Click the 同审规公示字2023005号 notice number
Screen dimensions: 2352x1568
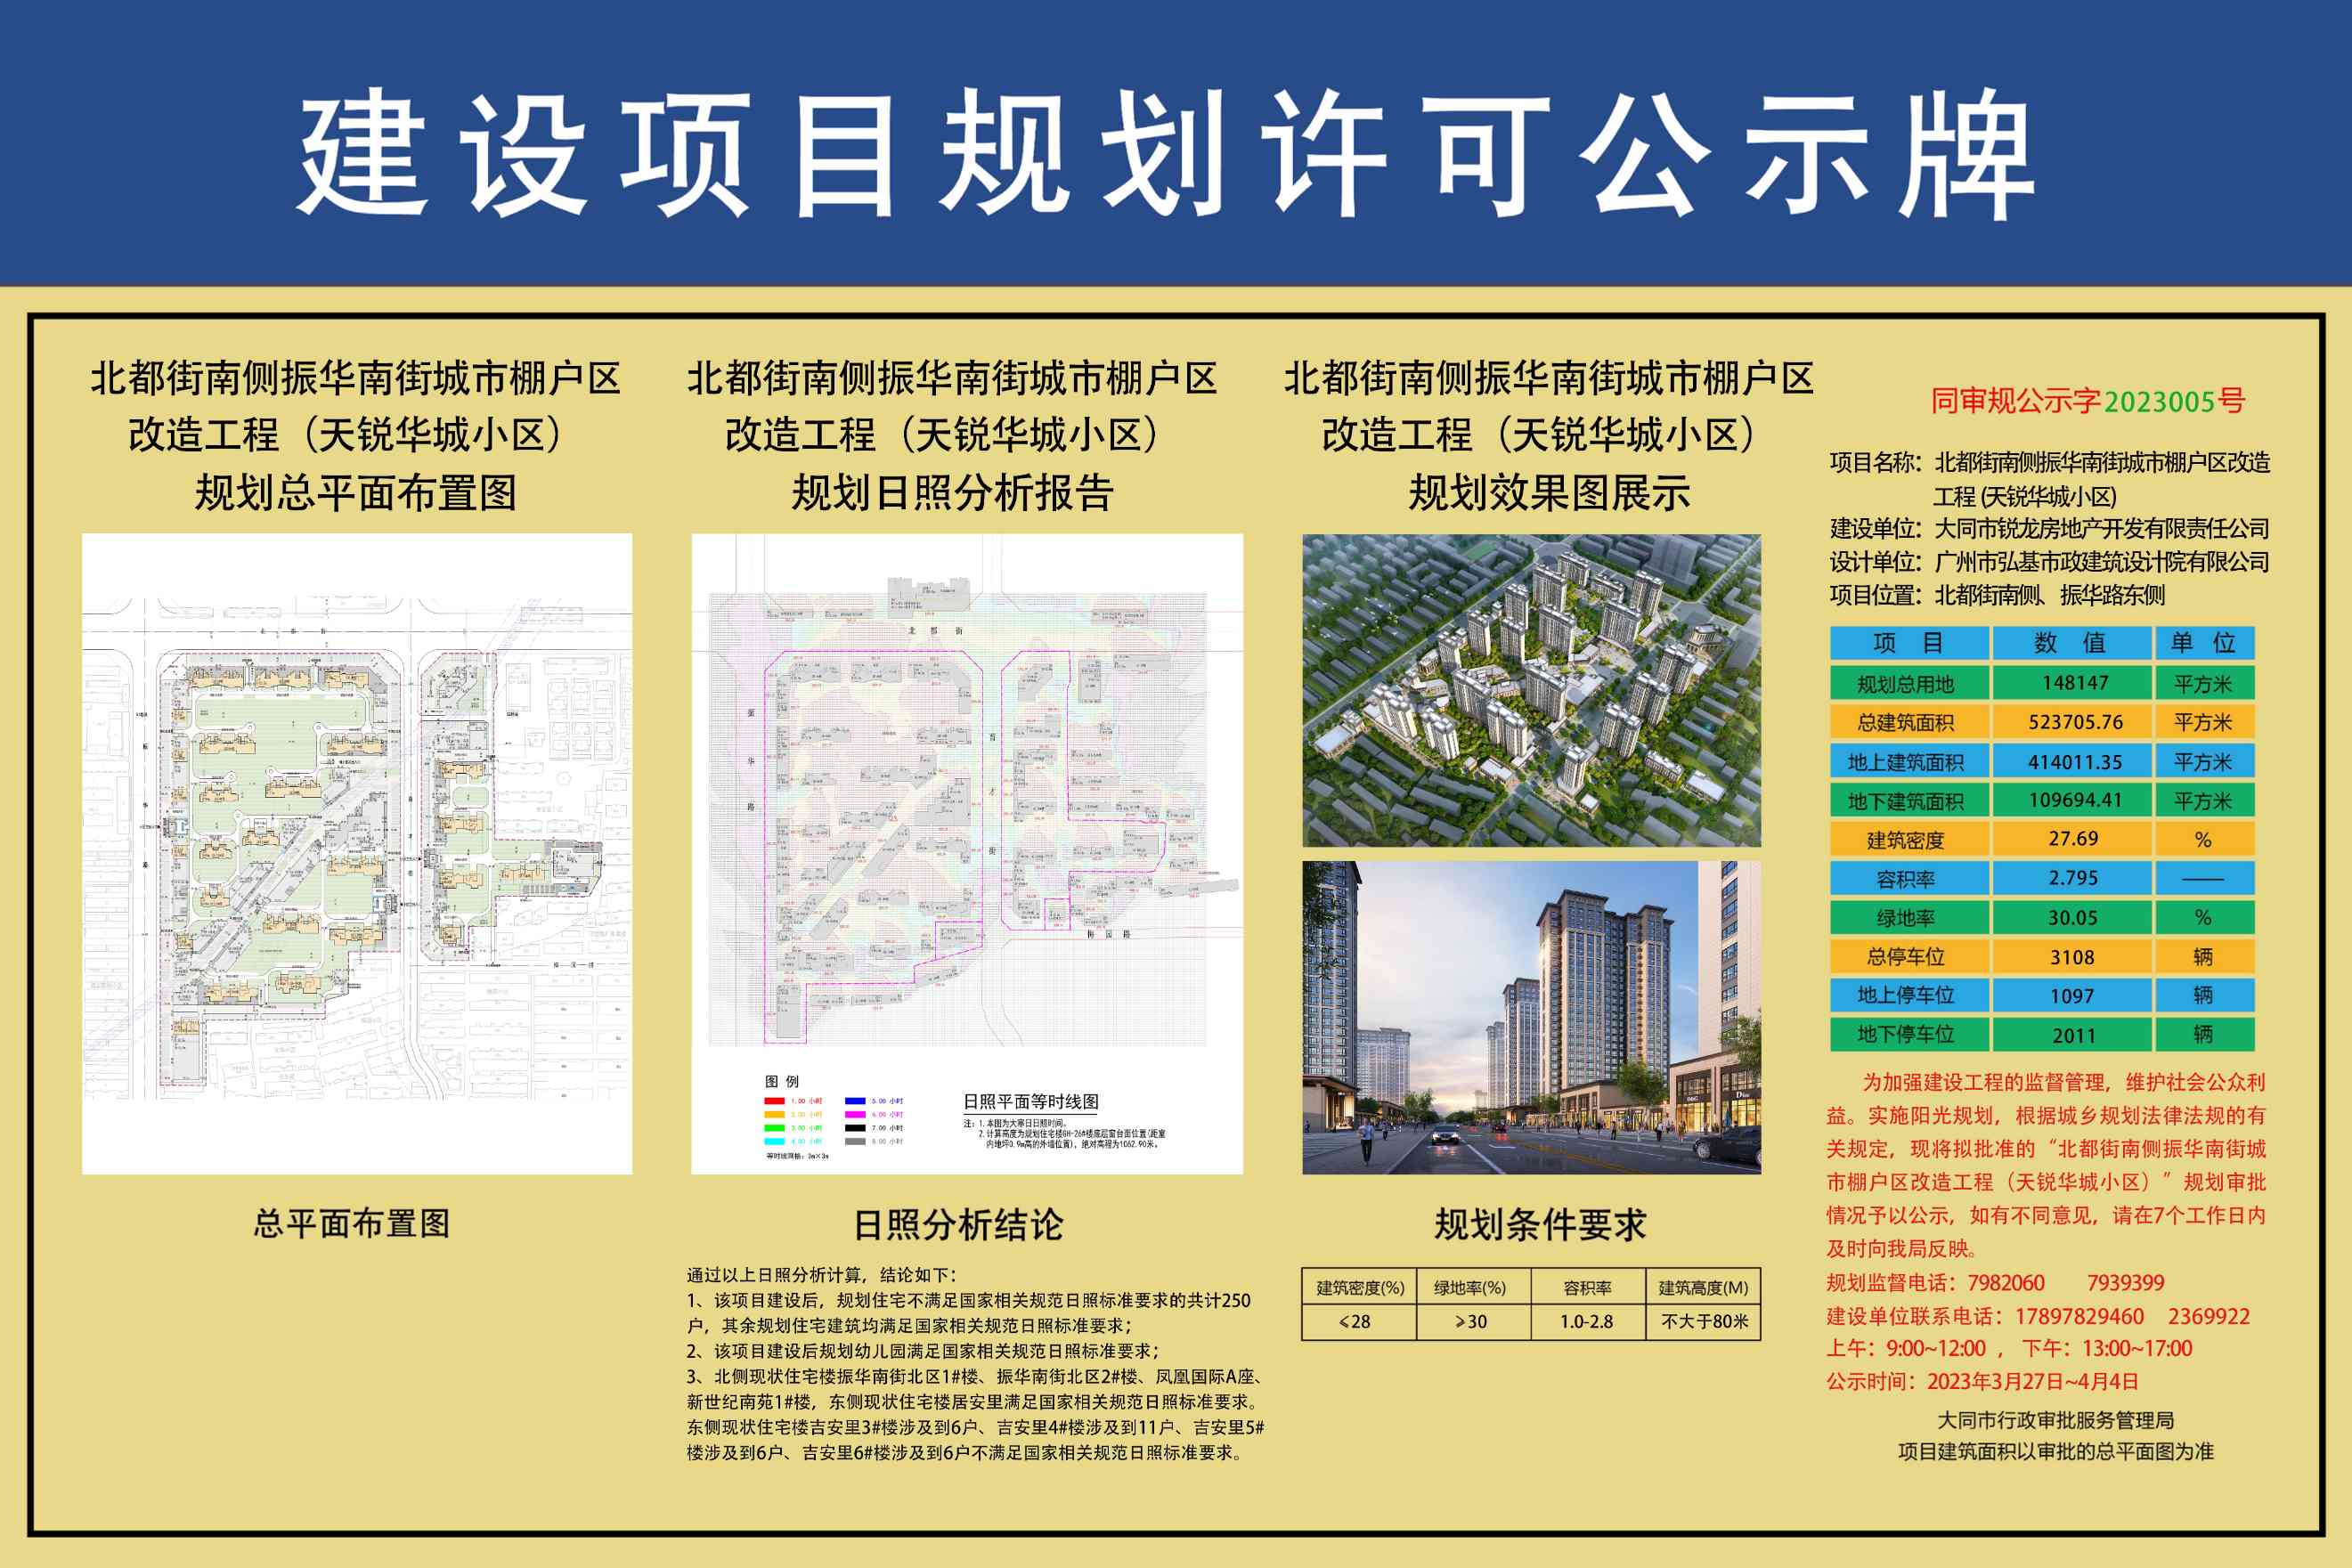[2088, 402]
